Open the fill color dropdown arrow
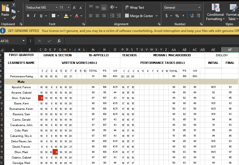Image resolution: width=239 pixels, height=165 pixels. (x=71, y=16)
